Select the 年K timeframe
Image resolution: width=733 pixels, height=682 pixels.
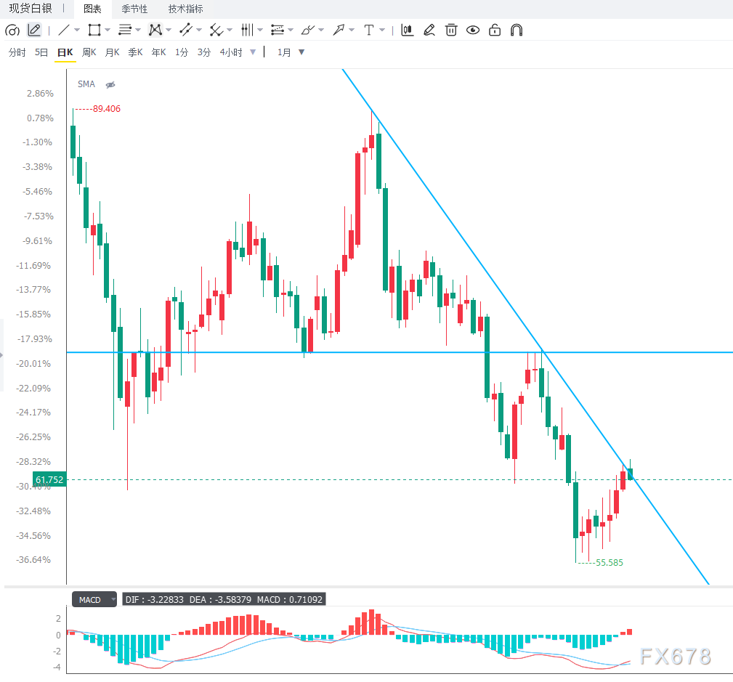click(x=159, y=52)
